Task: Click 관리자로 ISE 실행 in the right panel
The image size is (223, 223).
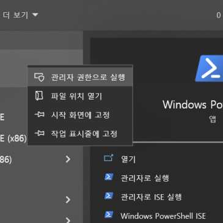Action: [151, 197]
